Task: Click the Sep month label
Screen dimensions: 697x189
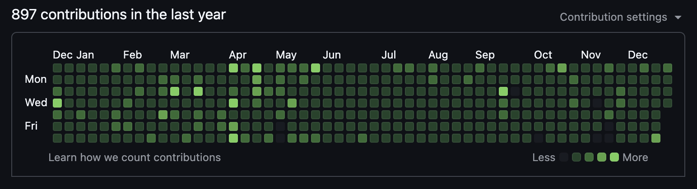Action: (x=485, y=55)
